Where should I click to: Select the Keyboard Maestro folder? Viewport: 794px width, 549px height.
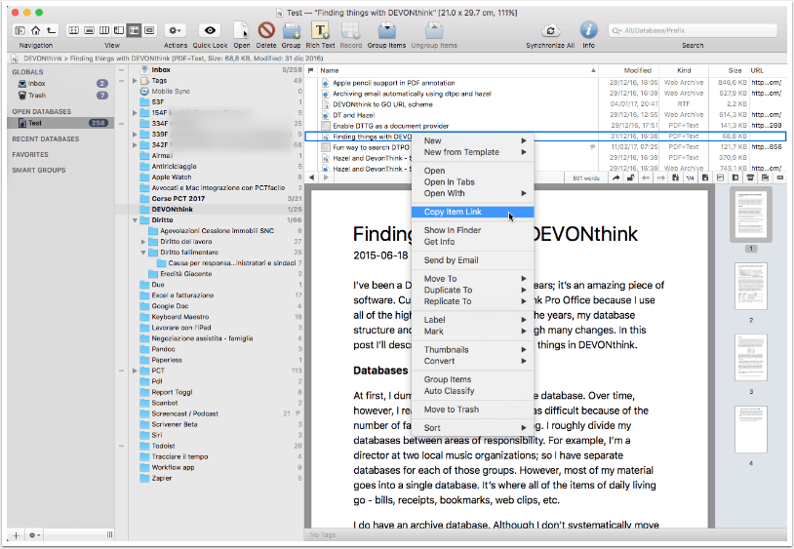[179, 317]
